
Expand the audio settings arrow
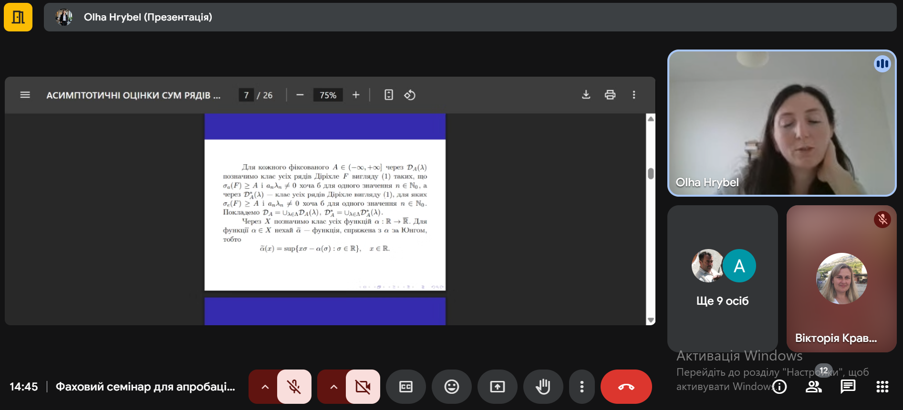coord(265,387)
